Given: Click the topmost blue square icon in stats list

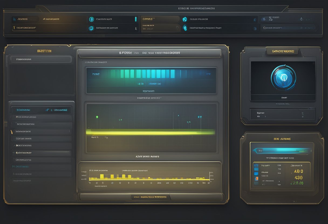Looking at the screenshot, I should tap(256, 166).
